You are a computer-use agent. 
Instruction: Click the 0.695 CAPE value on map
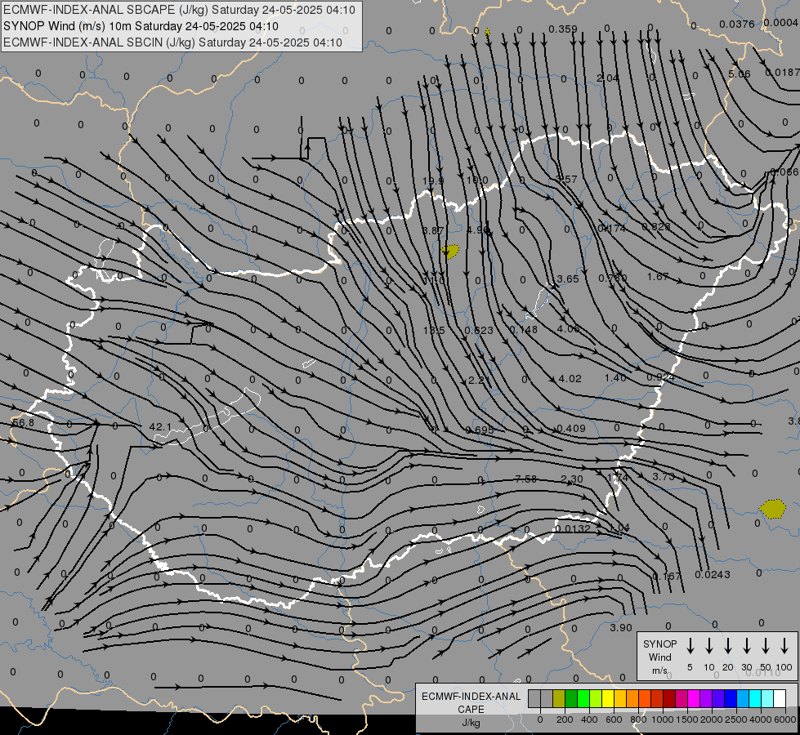click(480, 430)
